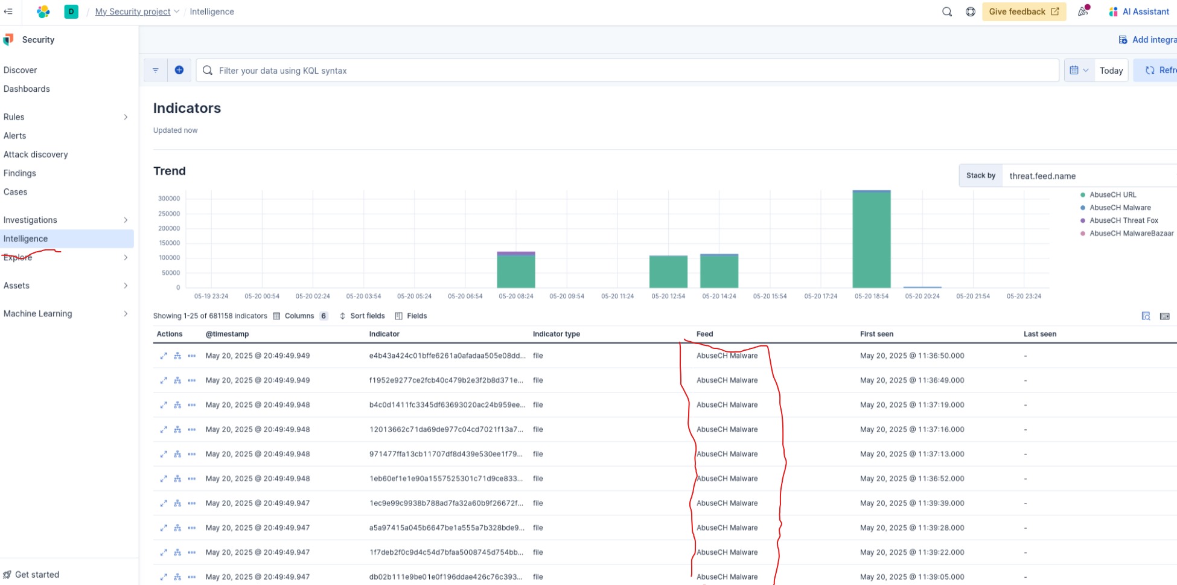1177x585 pixels.
Task: Open Get started link
Action: [x=31, y=575]
